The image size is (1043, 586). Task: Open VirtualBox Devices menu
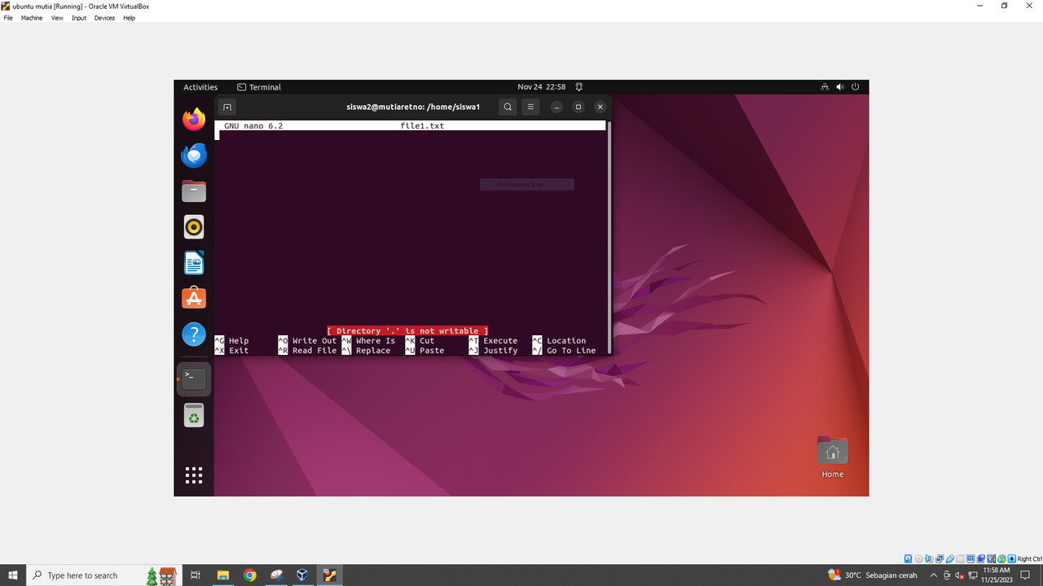(104, 18)
